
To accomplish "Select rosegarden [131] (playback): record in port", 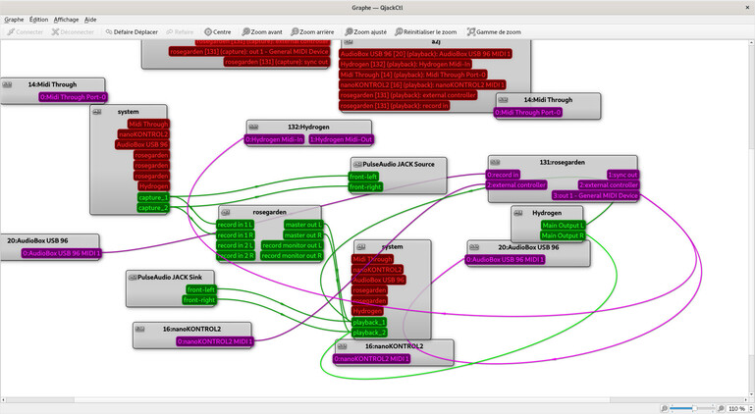I will [x=395, y=106].
